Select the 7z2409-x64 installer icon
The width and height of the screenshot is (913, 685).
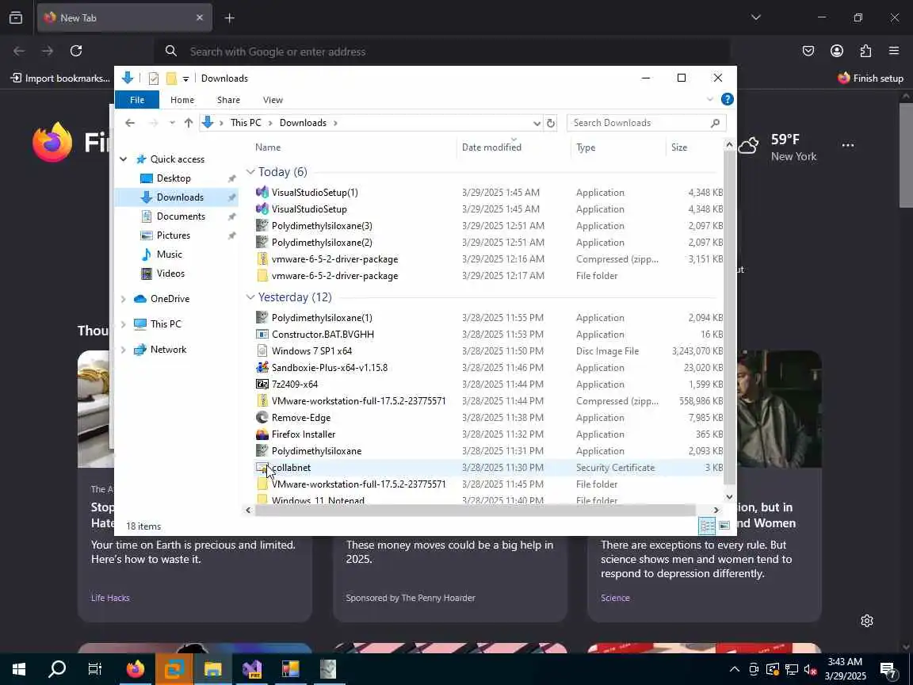(262, 385)
